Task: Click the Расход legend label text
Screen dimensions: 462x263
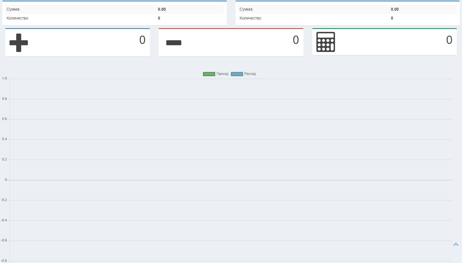Action: coord(250,74)
